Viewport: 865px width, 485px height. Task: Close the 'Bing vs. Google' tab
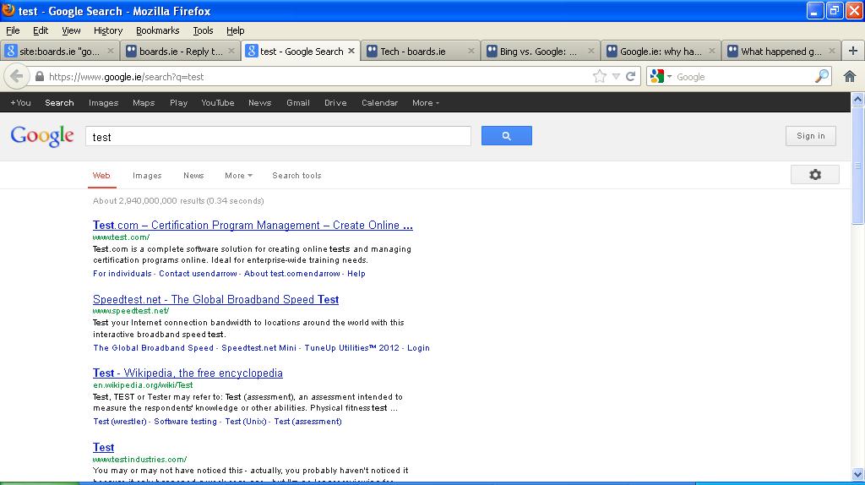(591, 51)
